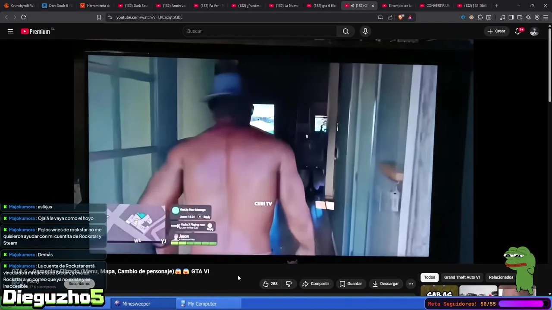Click the video title text GTA VI
552x310 pixels.
[x=200, y=271]
